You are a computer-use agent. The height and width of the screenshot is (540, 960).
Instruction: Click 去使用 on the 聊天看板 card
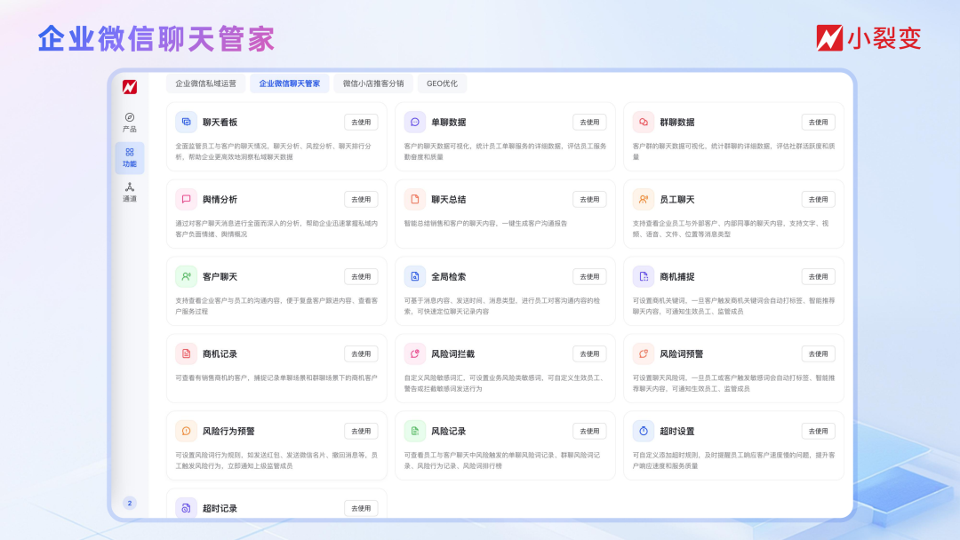click(x=361, y=122)
